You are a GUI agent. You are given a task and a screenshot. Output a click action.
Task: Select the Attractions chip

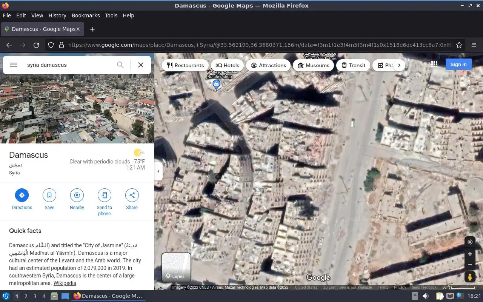(268, 65)
